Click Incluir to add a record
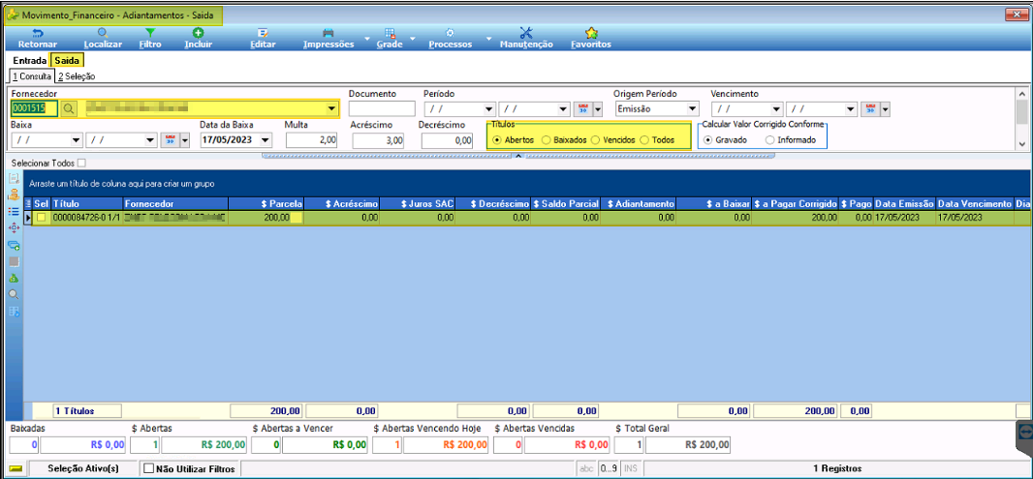The image size is (1033, 479). point(198,38)
